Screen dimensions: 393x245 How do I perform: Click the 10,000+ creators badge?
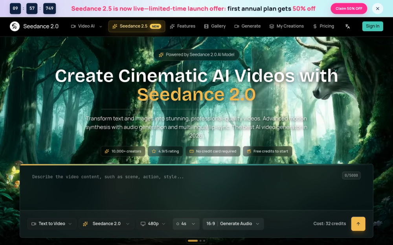(123, 151)
